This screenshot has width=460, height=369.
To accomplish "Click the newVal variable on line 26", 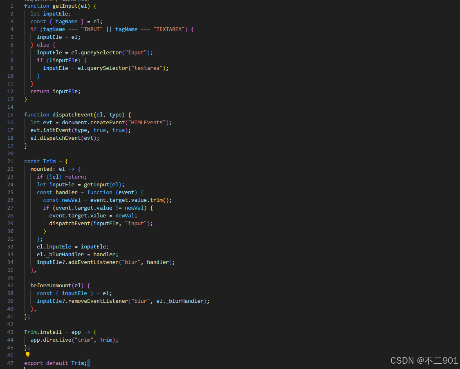I will [x=71, y=200].
